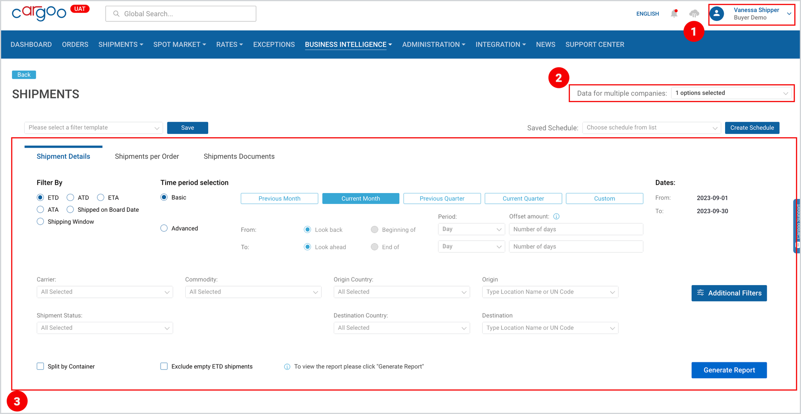
Task: Choose Advanced time period selection
Action: [164, 228]
